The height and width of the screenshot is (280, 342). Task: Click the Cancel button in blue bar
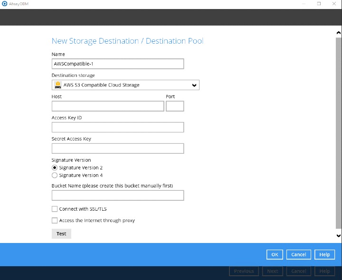click(298, 254)
